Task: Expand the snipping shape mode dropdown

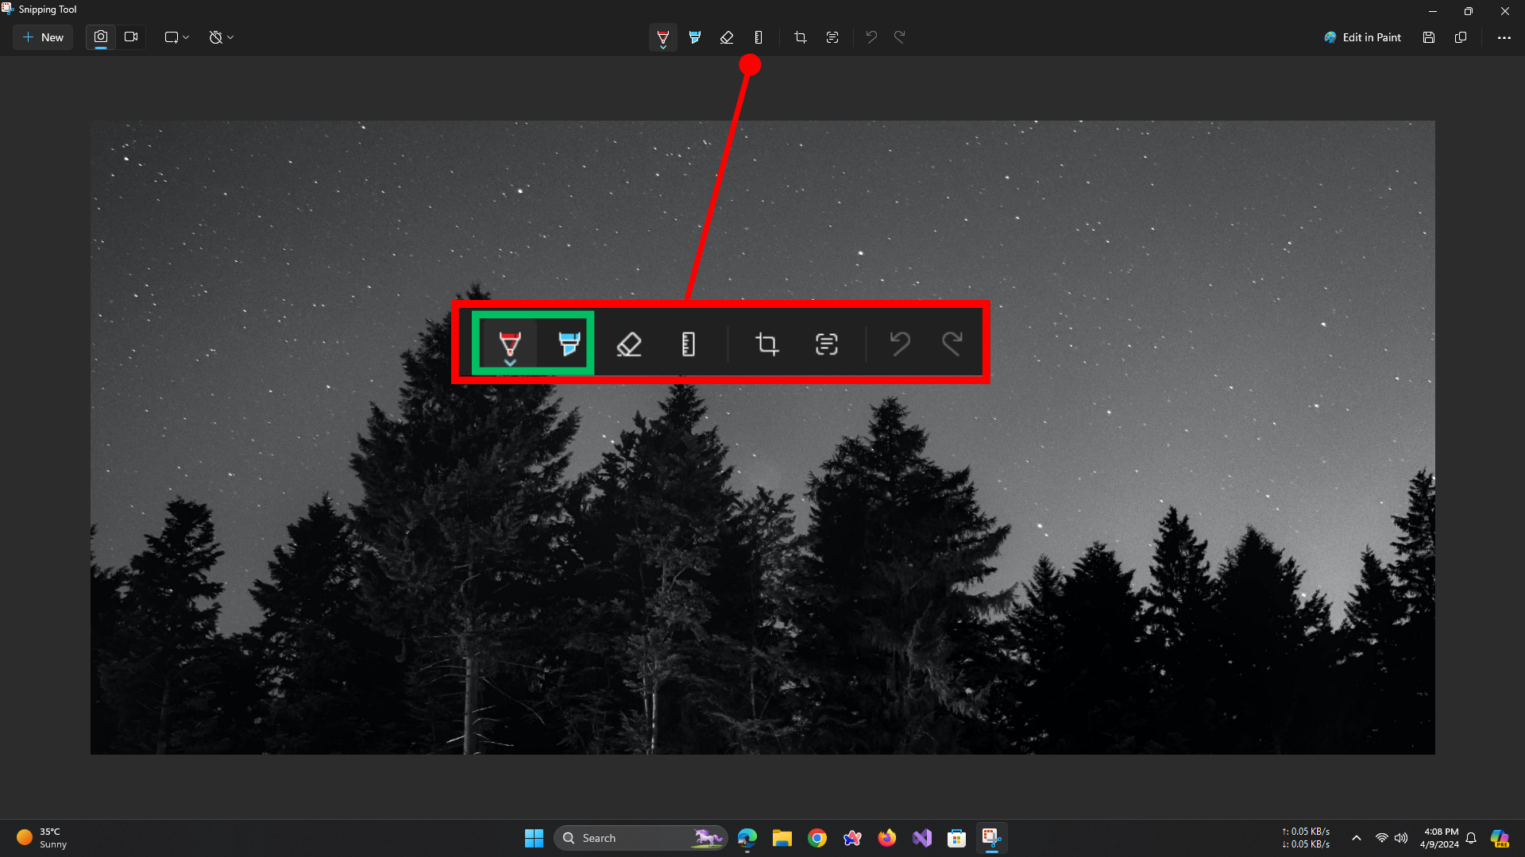Action: tap(176, 37)
